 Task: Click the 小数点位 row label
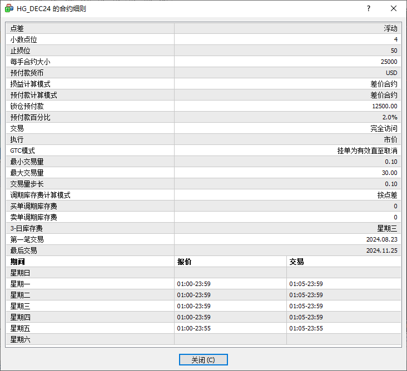[x=23, y=39]
